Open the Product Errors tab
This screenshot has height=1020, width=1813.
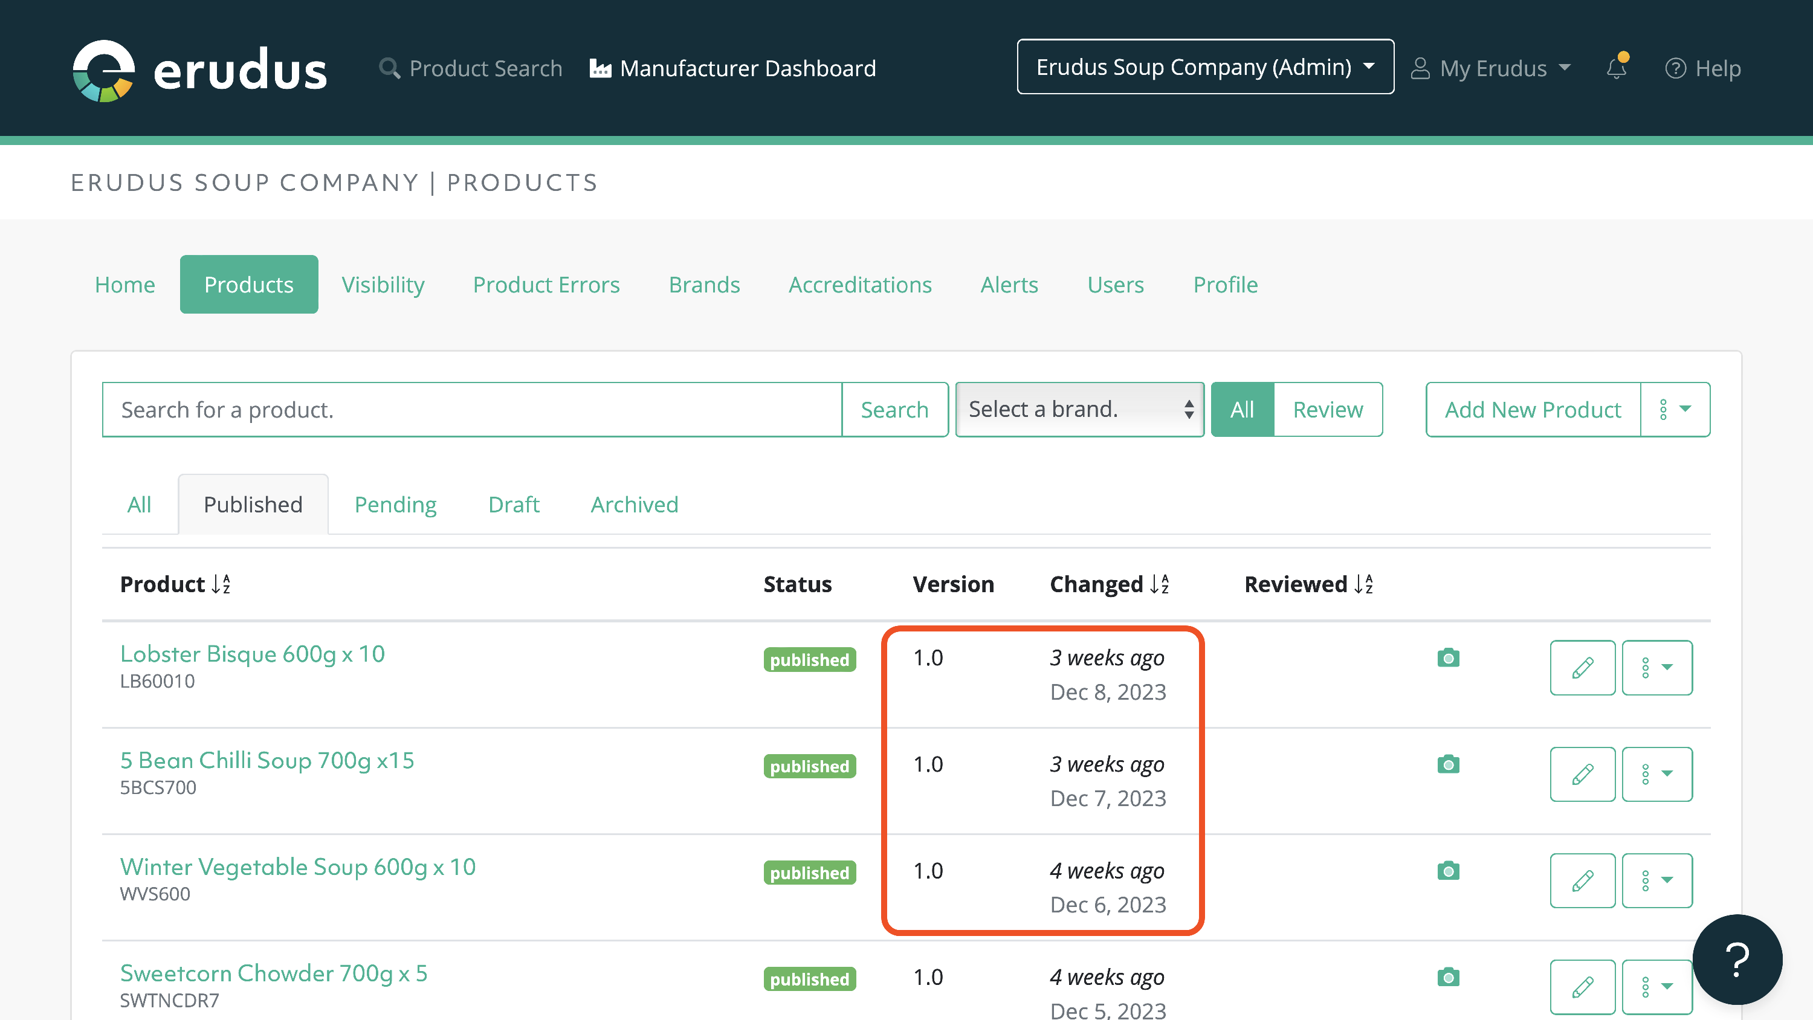tap(546, 285)
